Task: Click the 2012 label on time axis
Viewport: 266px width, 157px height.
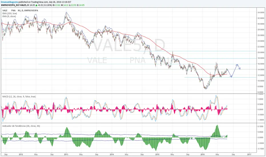Action: [x=21, y=154]
